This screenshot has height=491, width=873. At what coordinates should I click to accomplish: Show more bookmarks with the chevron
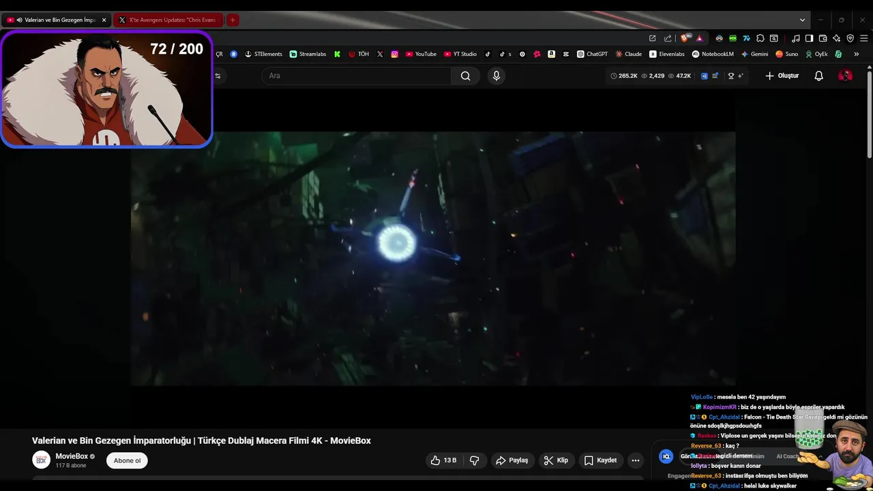coord(856,54)
